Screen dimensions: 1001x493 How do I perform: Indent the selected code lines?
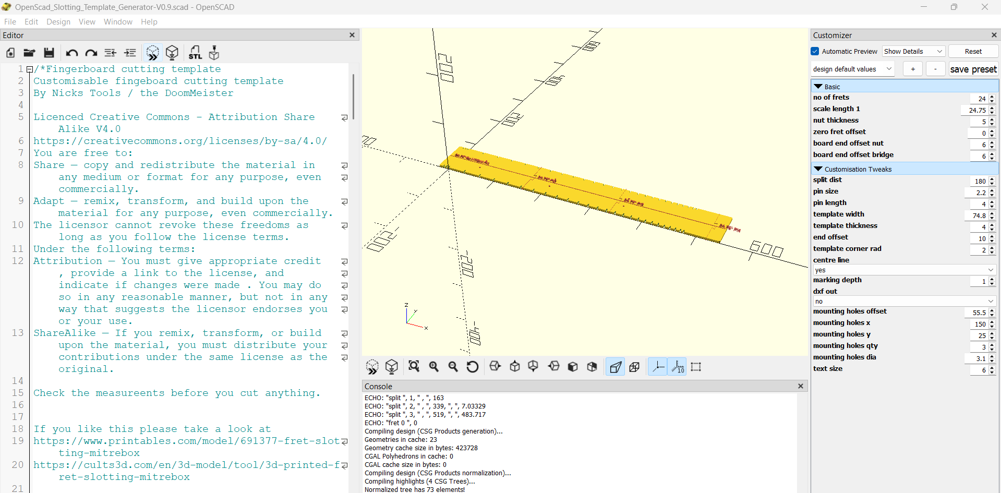(x=130, y=53)
